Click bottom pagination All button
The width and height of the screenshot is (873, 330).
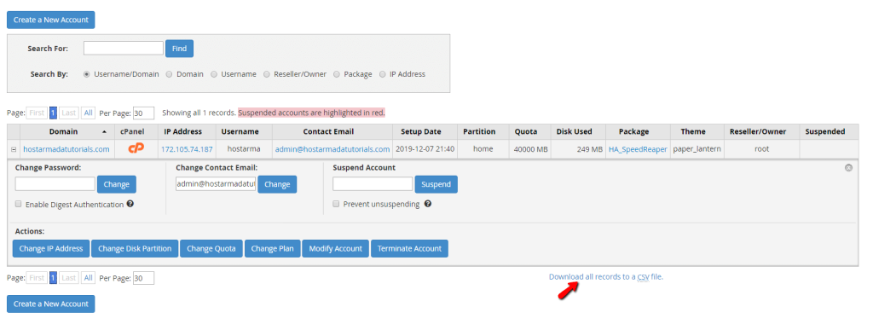(88, 278)
